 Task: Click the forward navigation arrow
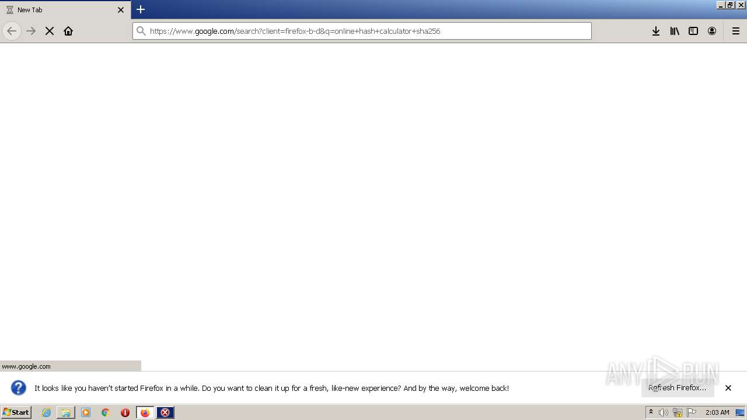[x=31, y=31]
